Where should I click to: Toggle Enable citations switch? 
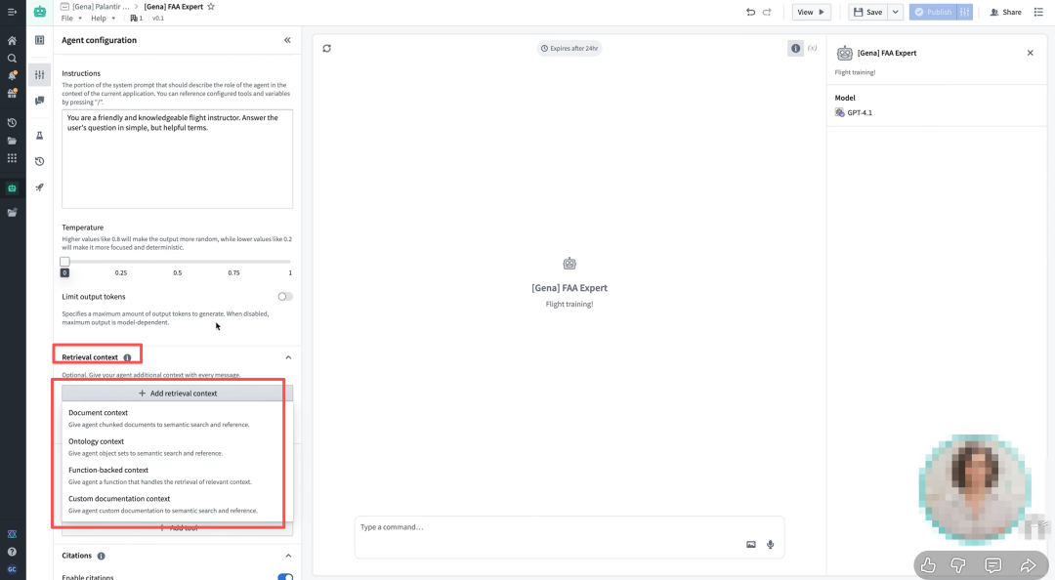click(285, 577)
